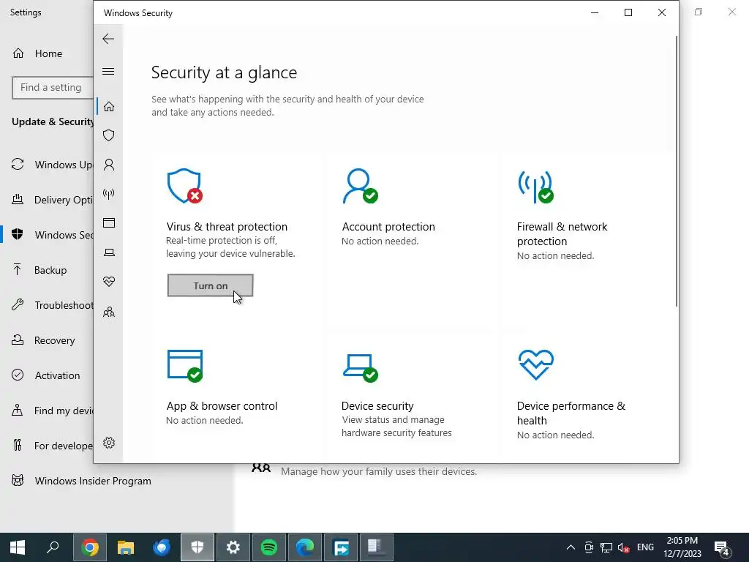Select Windows Security in Settings sidebar
This screenshot has height=562, width=749.
coord(47,235)
